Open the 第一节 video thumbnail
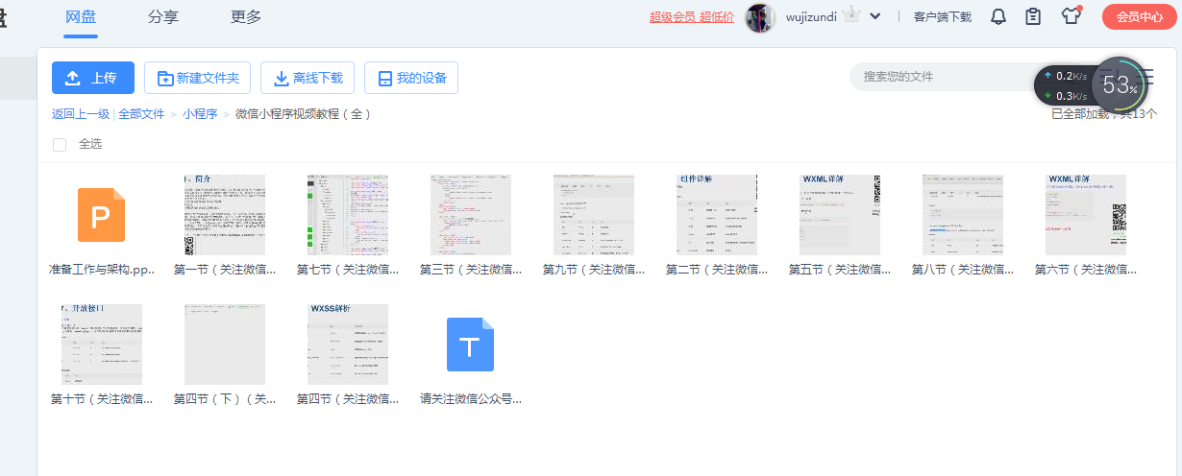This screenshot has width=1182, height=476. tap(225, 215)
